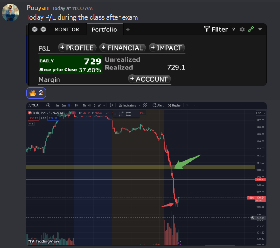Viewport: 280px width, 248px height.
Task: Click the blue 176.14 buy price box
Action: pyautogui.click(x=53, y=118)
